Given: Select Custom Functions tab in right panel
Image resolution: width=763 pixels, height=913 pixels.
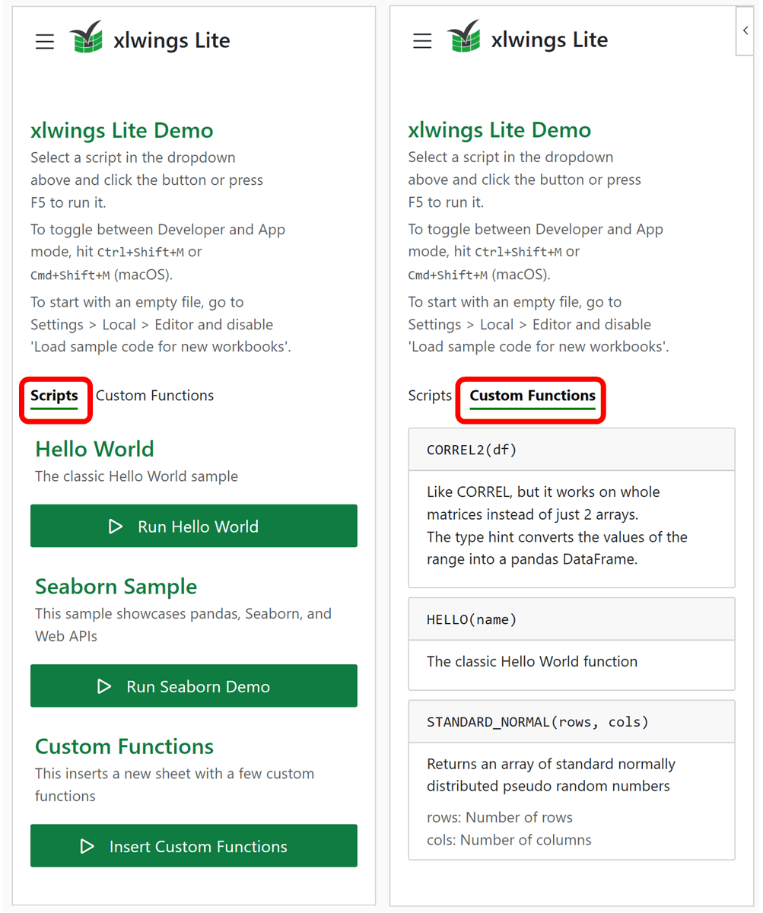Looking at the screenshot, I should (x=533, y=396).
